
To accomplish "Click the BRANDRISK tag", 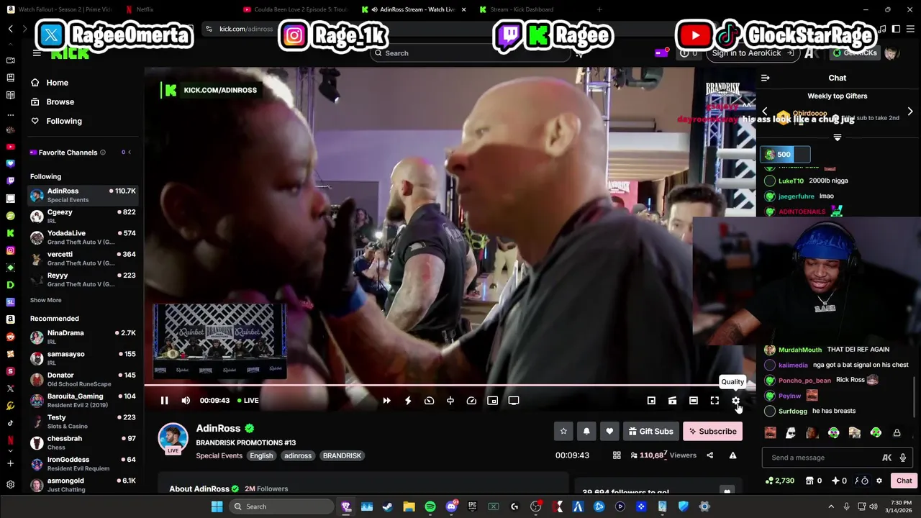I will click(x=342, y=455).
